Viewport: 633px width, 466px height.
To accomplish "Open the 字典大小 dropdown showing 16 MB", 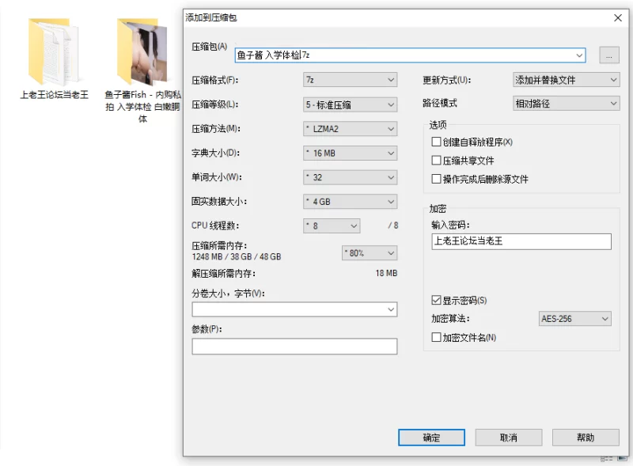I will pos(350,153).
